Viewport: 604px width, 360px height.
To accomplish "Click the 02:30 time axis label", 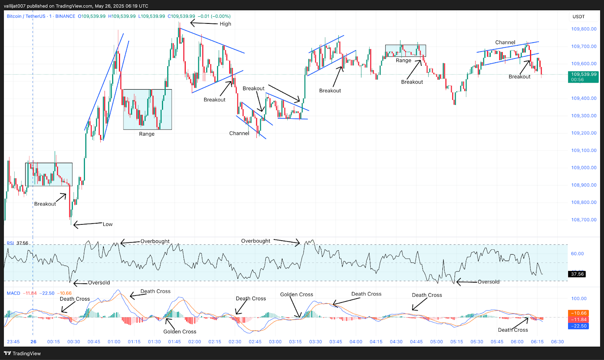I will click(x=235, y=342).
